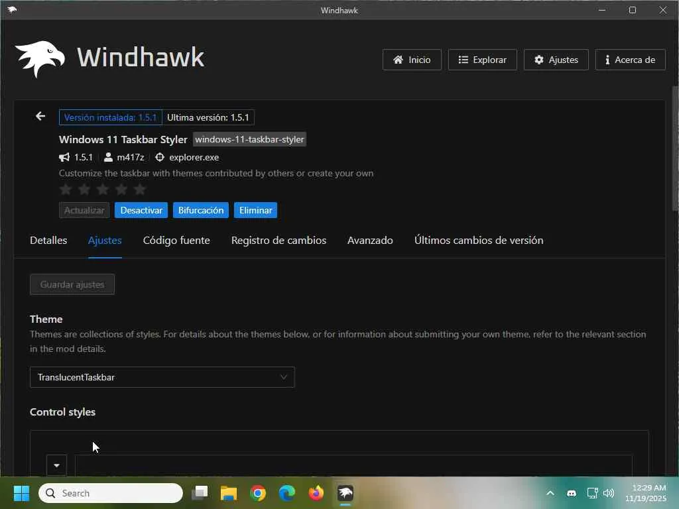This screenshot has height=509, width=679.
Task: Click the Control styles text input field
Action: click(354, 465)
